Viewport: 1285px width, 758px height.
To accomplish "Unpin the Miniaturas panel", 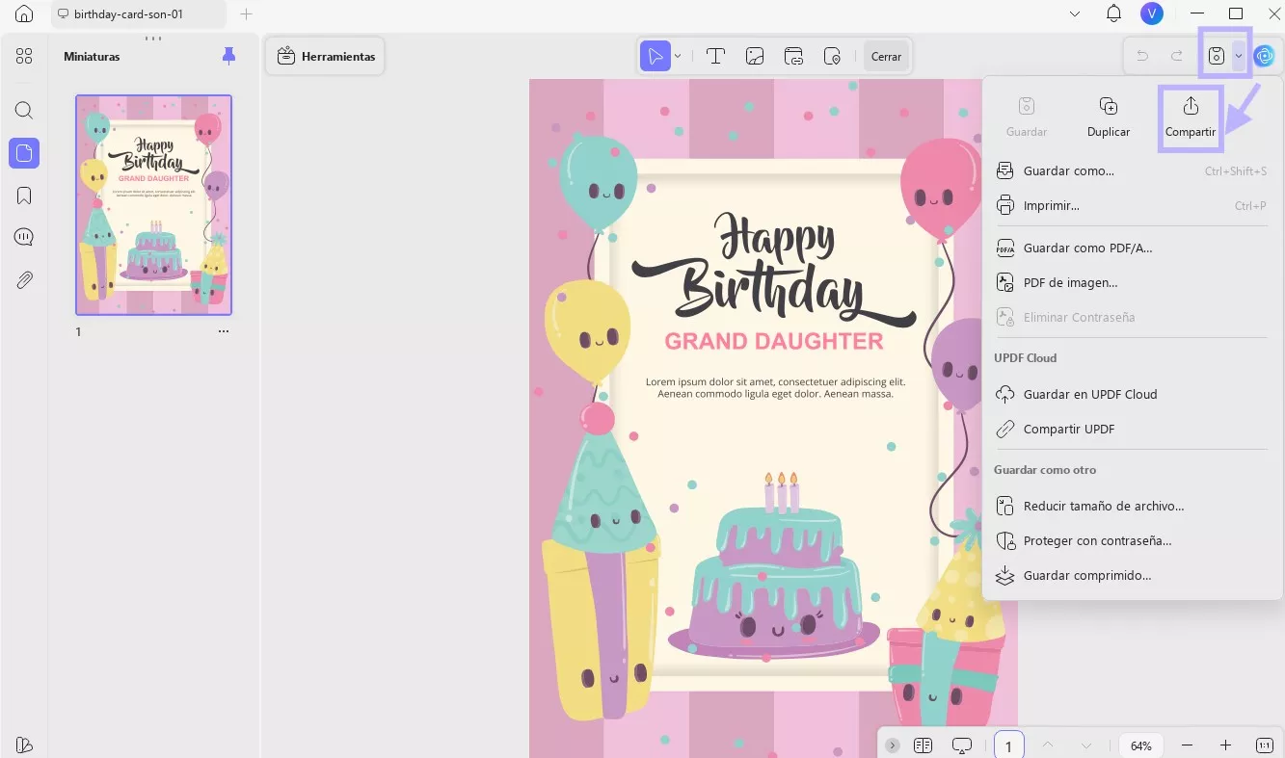I will 228,56.
